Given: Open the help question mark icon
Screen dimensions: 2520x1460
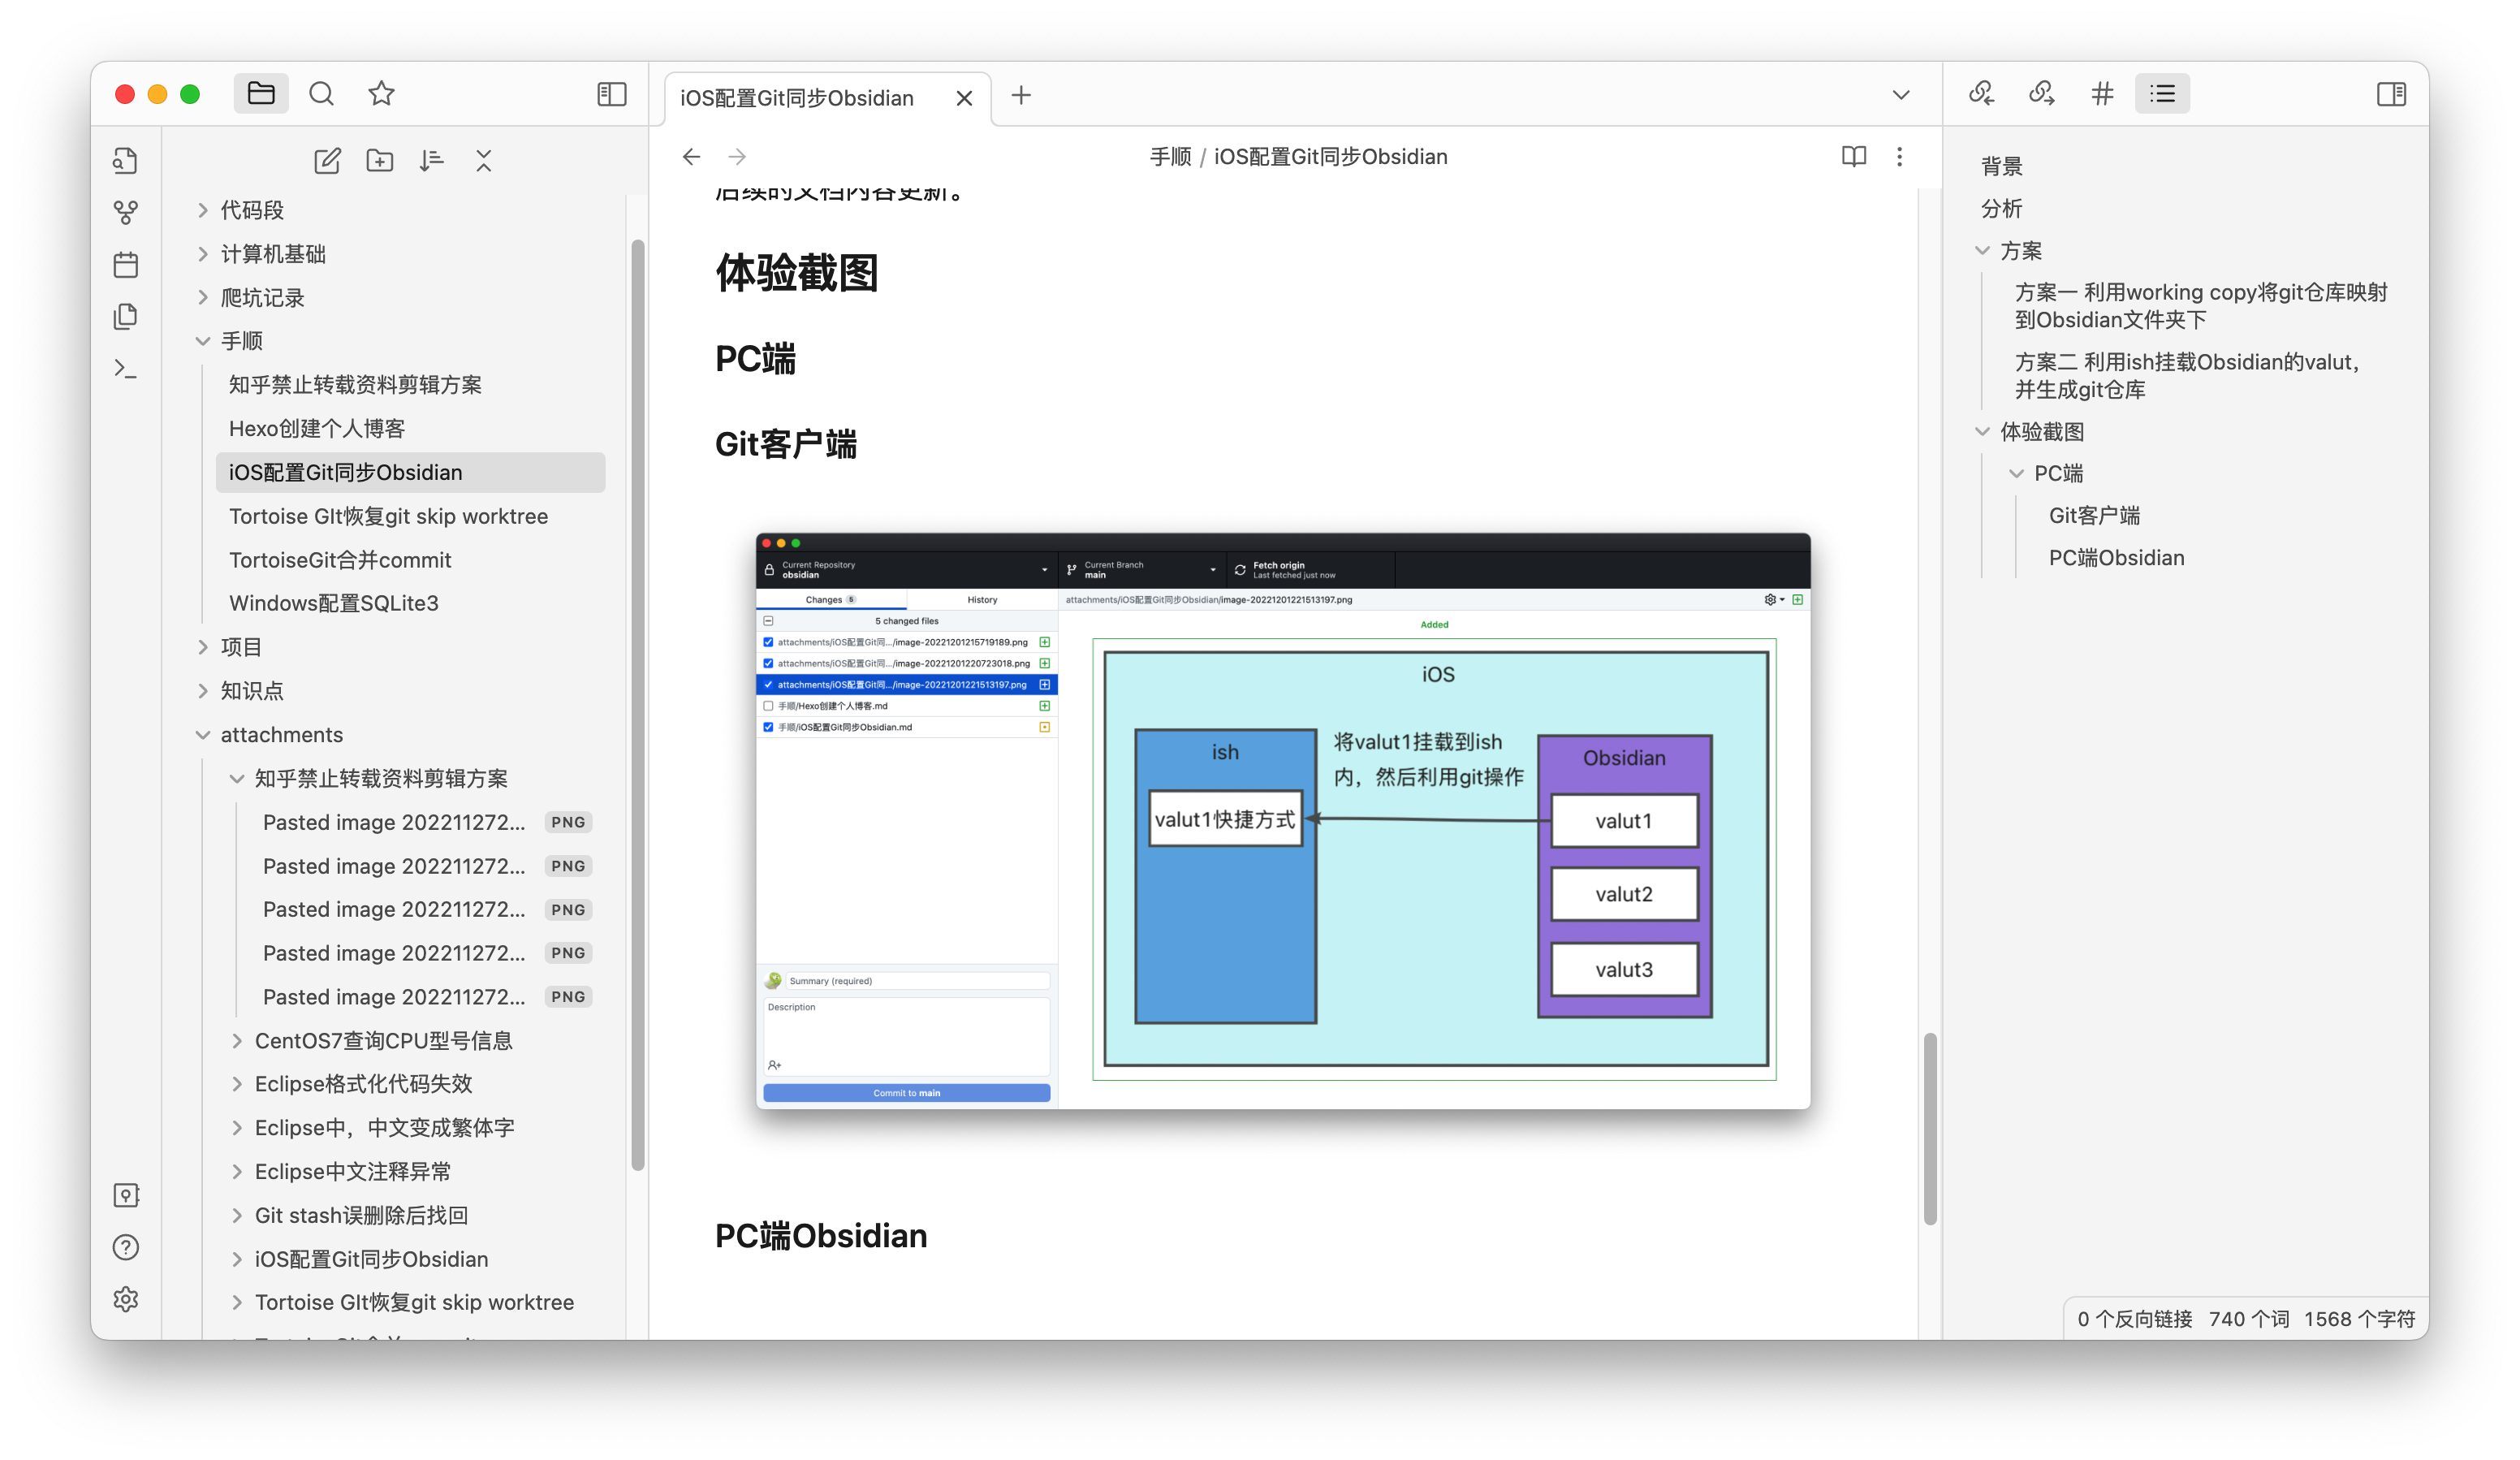Looking at the screenshot, I should tap(126, 1247).
